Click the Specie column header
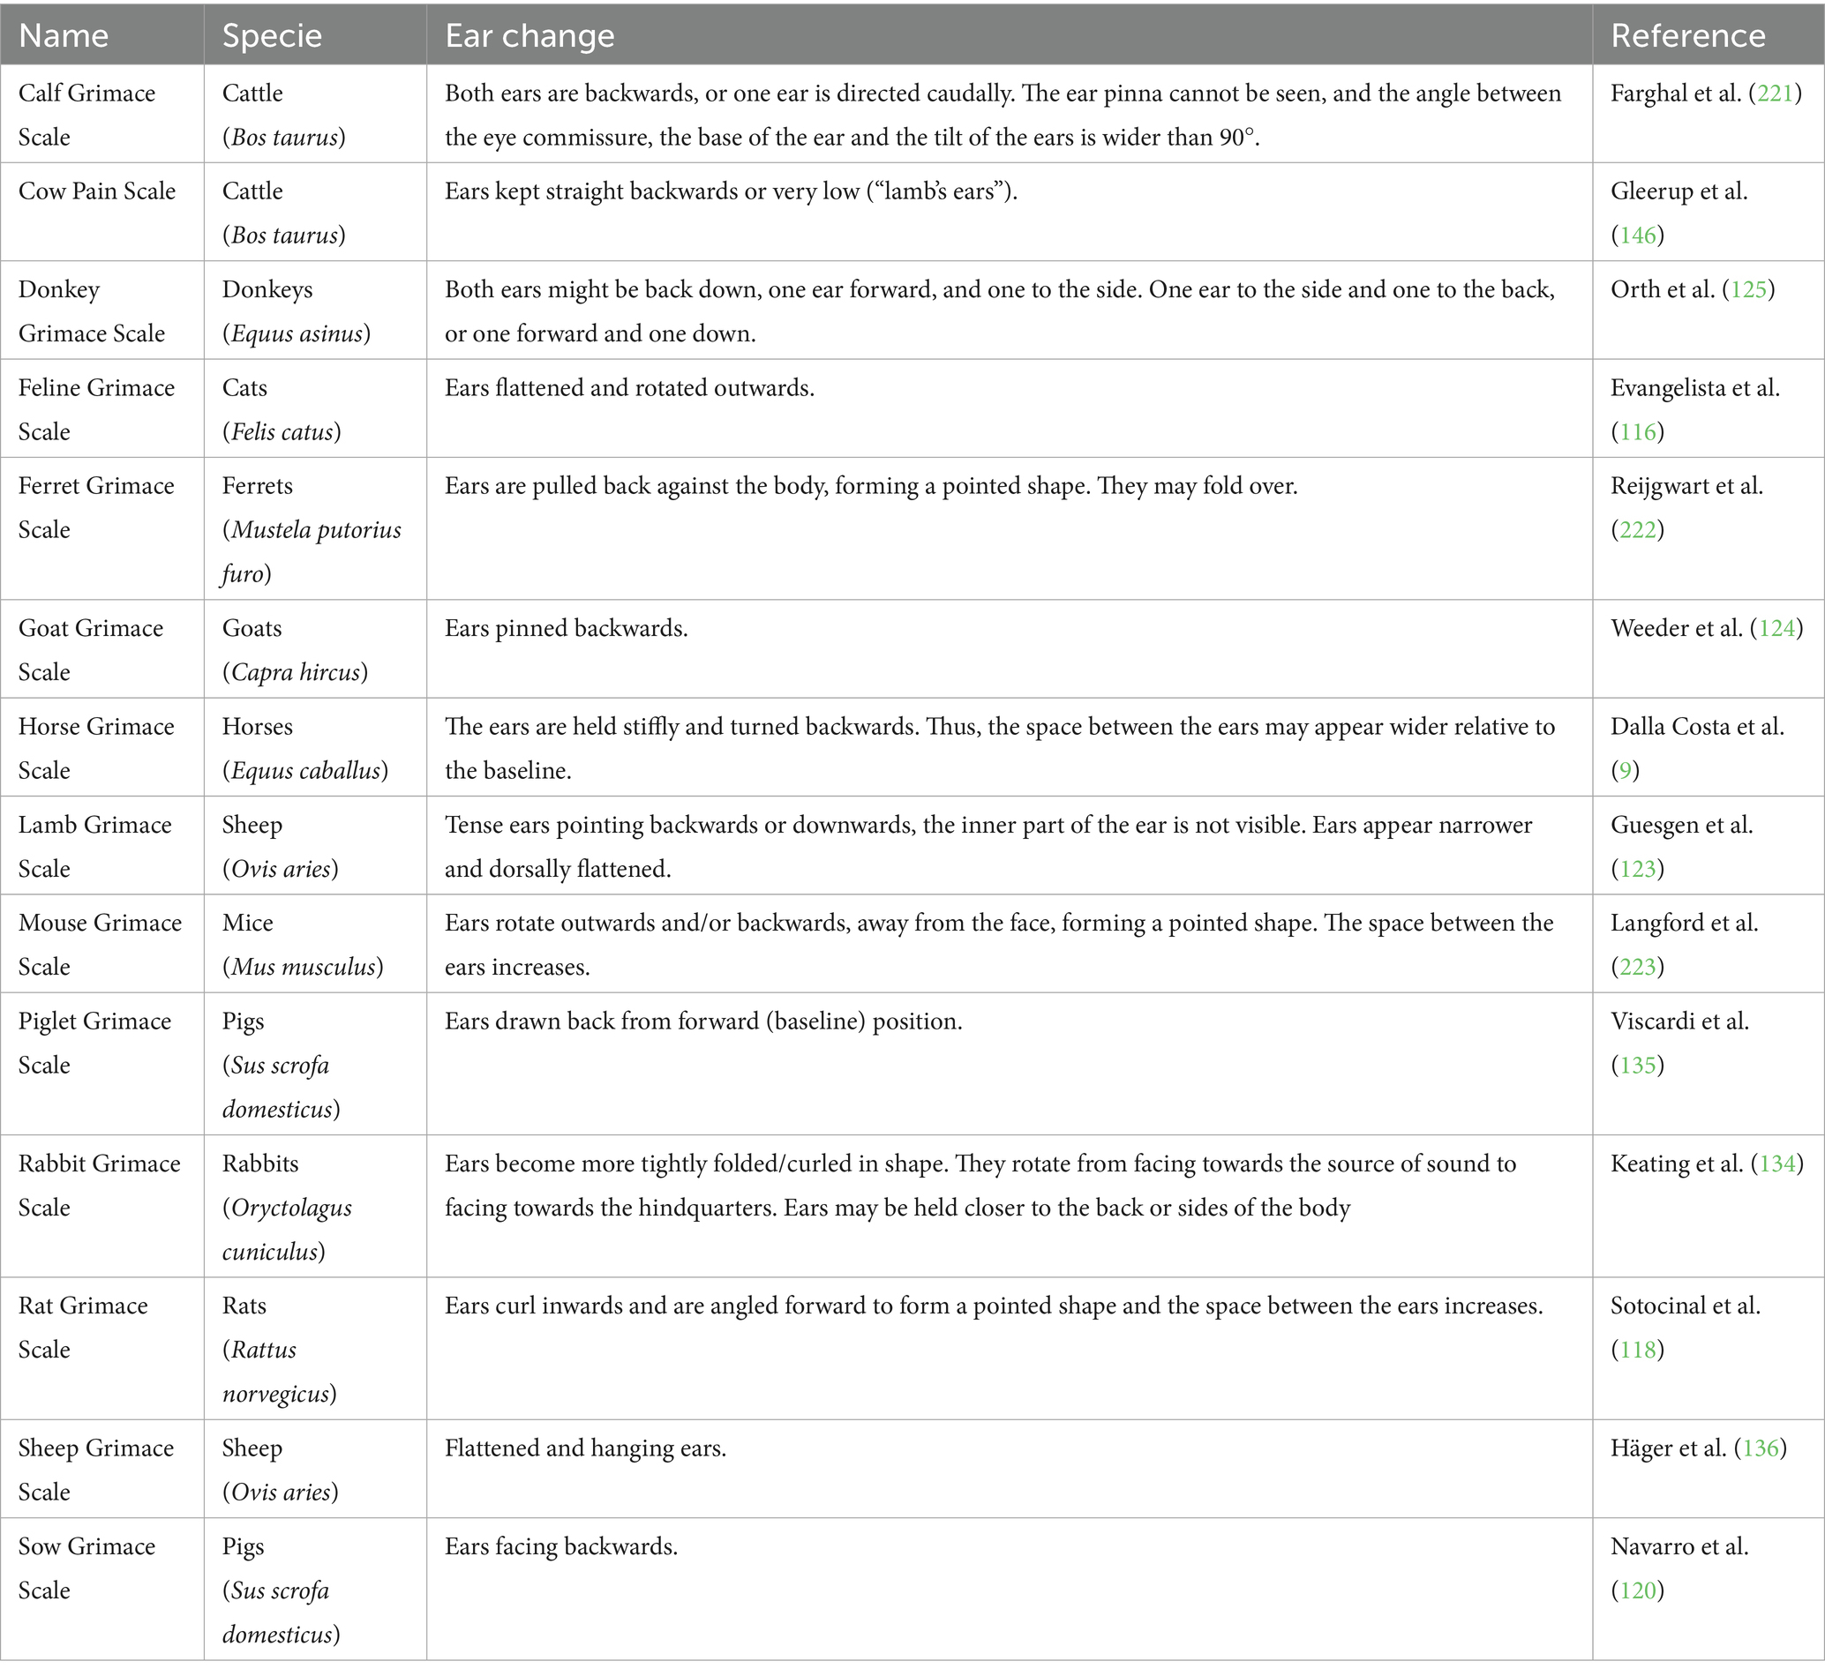The height and width of the screenshot is (1676, 1825). (273, 35)
